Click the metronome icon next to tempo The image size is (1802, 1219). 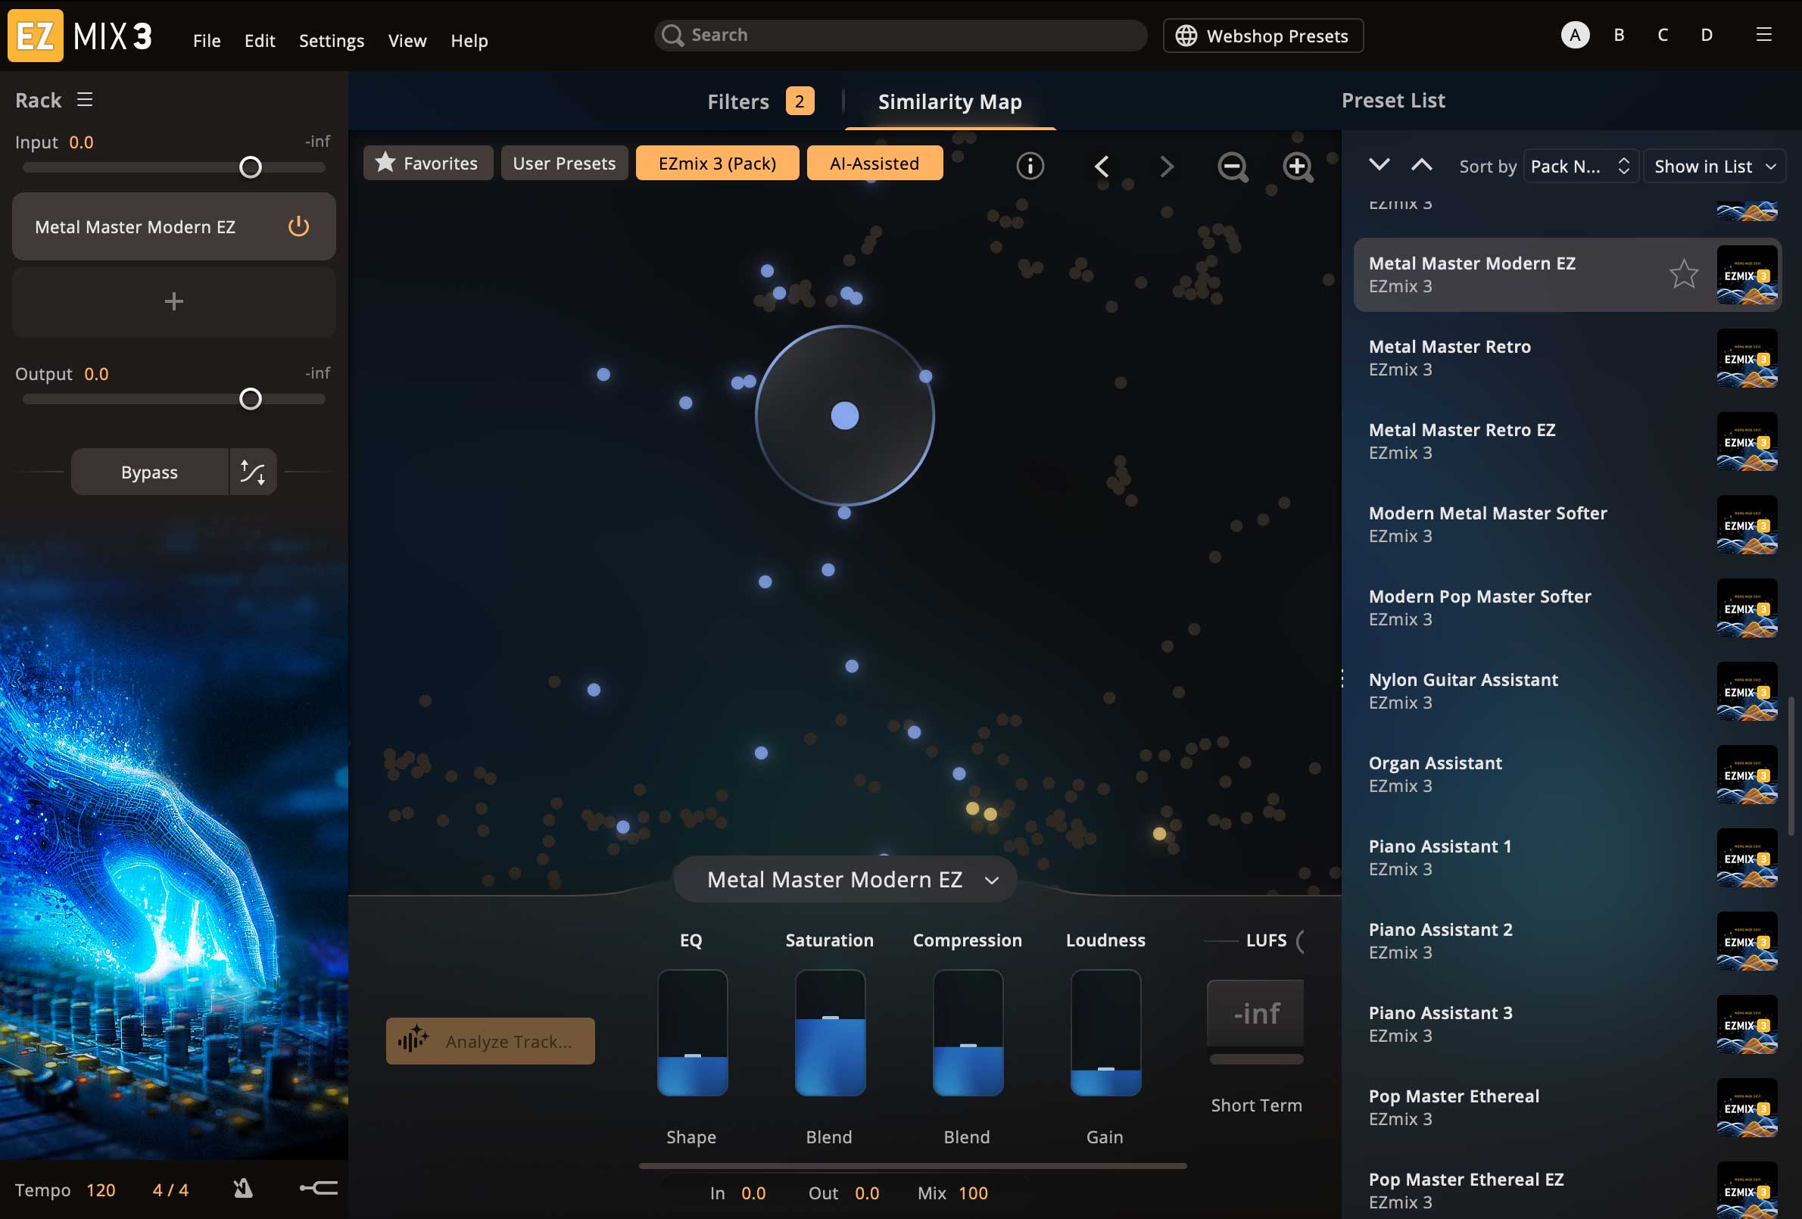244,1188
